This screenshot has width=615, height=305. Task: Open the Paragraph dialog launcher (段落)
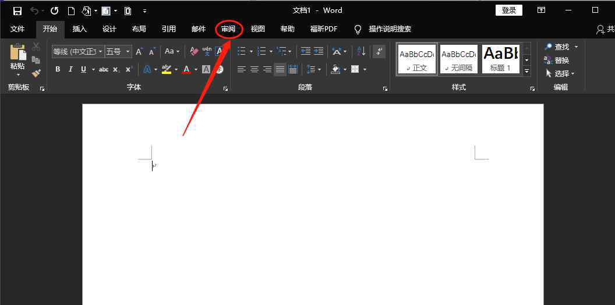pos(385,89)
